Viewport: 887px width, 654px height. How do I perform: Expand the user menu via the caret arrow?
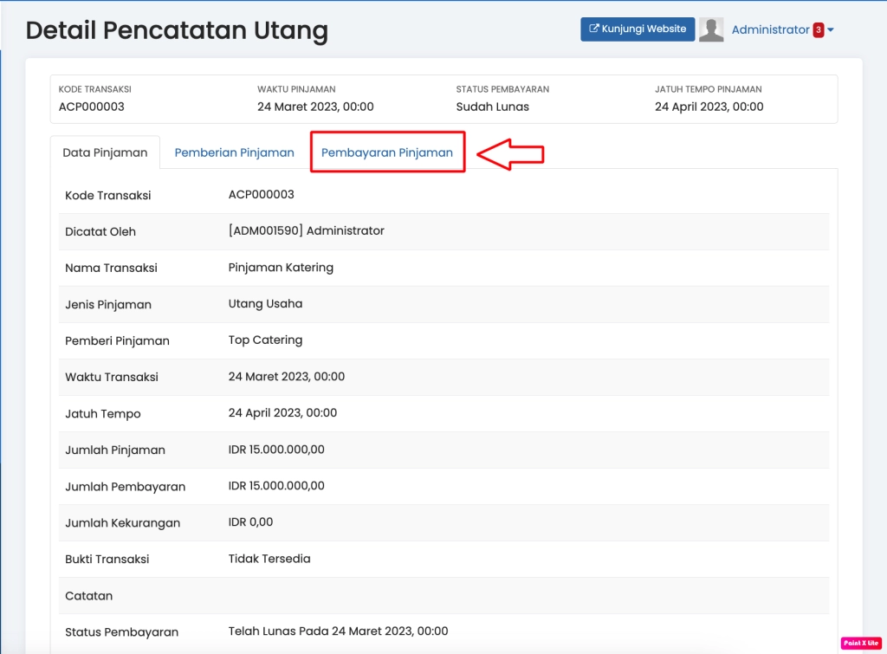(831, 29)
